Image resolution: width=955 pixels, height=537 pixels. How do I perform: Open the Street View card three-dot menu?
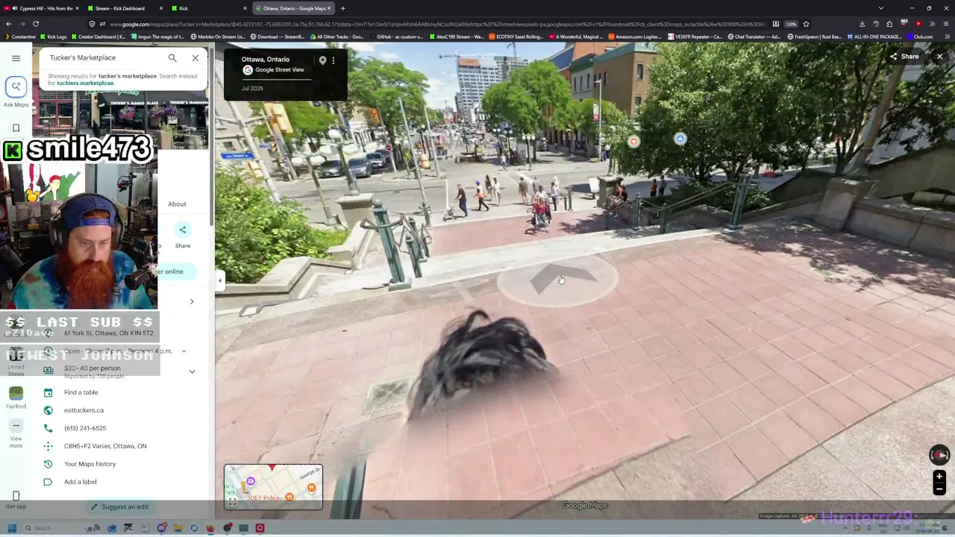pos(334,60)
